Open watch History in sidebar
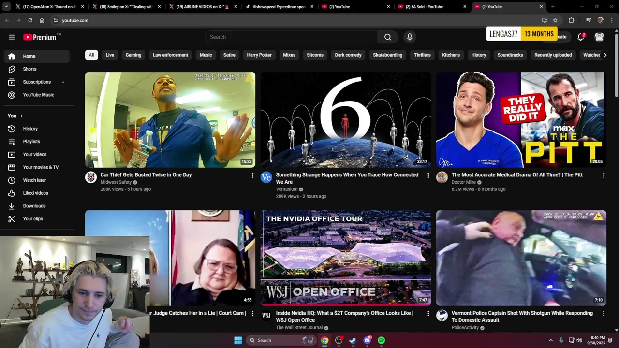This screenshot has width=619, height=348. (x=37, y=129)
